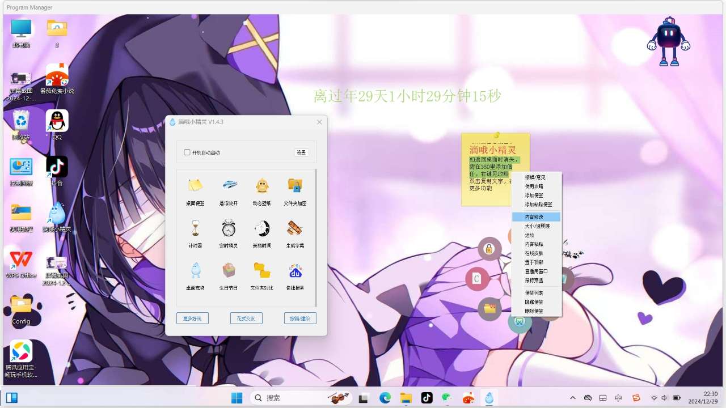Choose 使用攻略 in the context menu
726x408 pixels.
537,186
